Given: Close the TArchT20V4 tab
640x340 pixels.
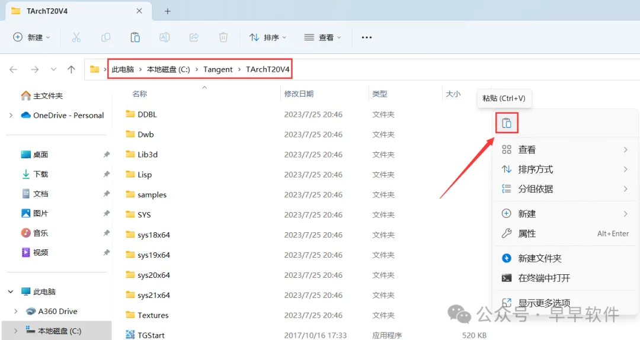Looking at the screenshot, I should point(139,11).
